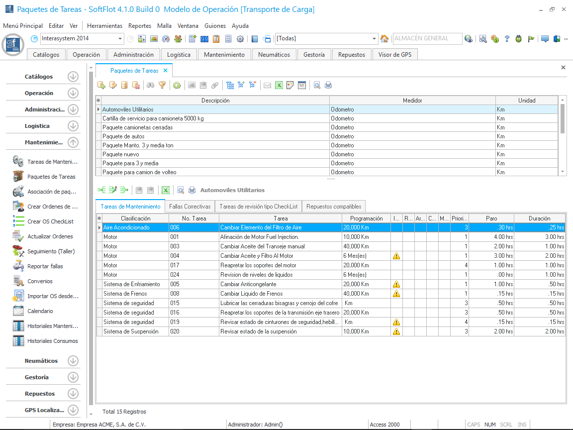Open the [Todas] filter dropdown
Image resolution: width=573 pixels, height=430 pixels.
pos(375,39)
